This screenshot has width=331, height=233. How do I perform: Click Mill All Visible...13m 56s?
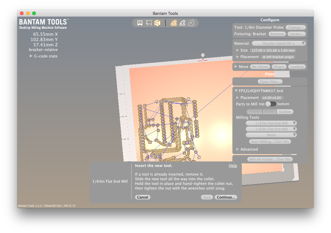(x=270, y=159)
